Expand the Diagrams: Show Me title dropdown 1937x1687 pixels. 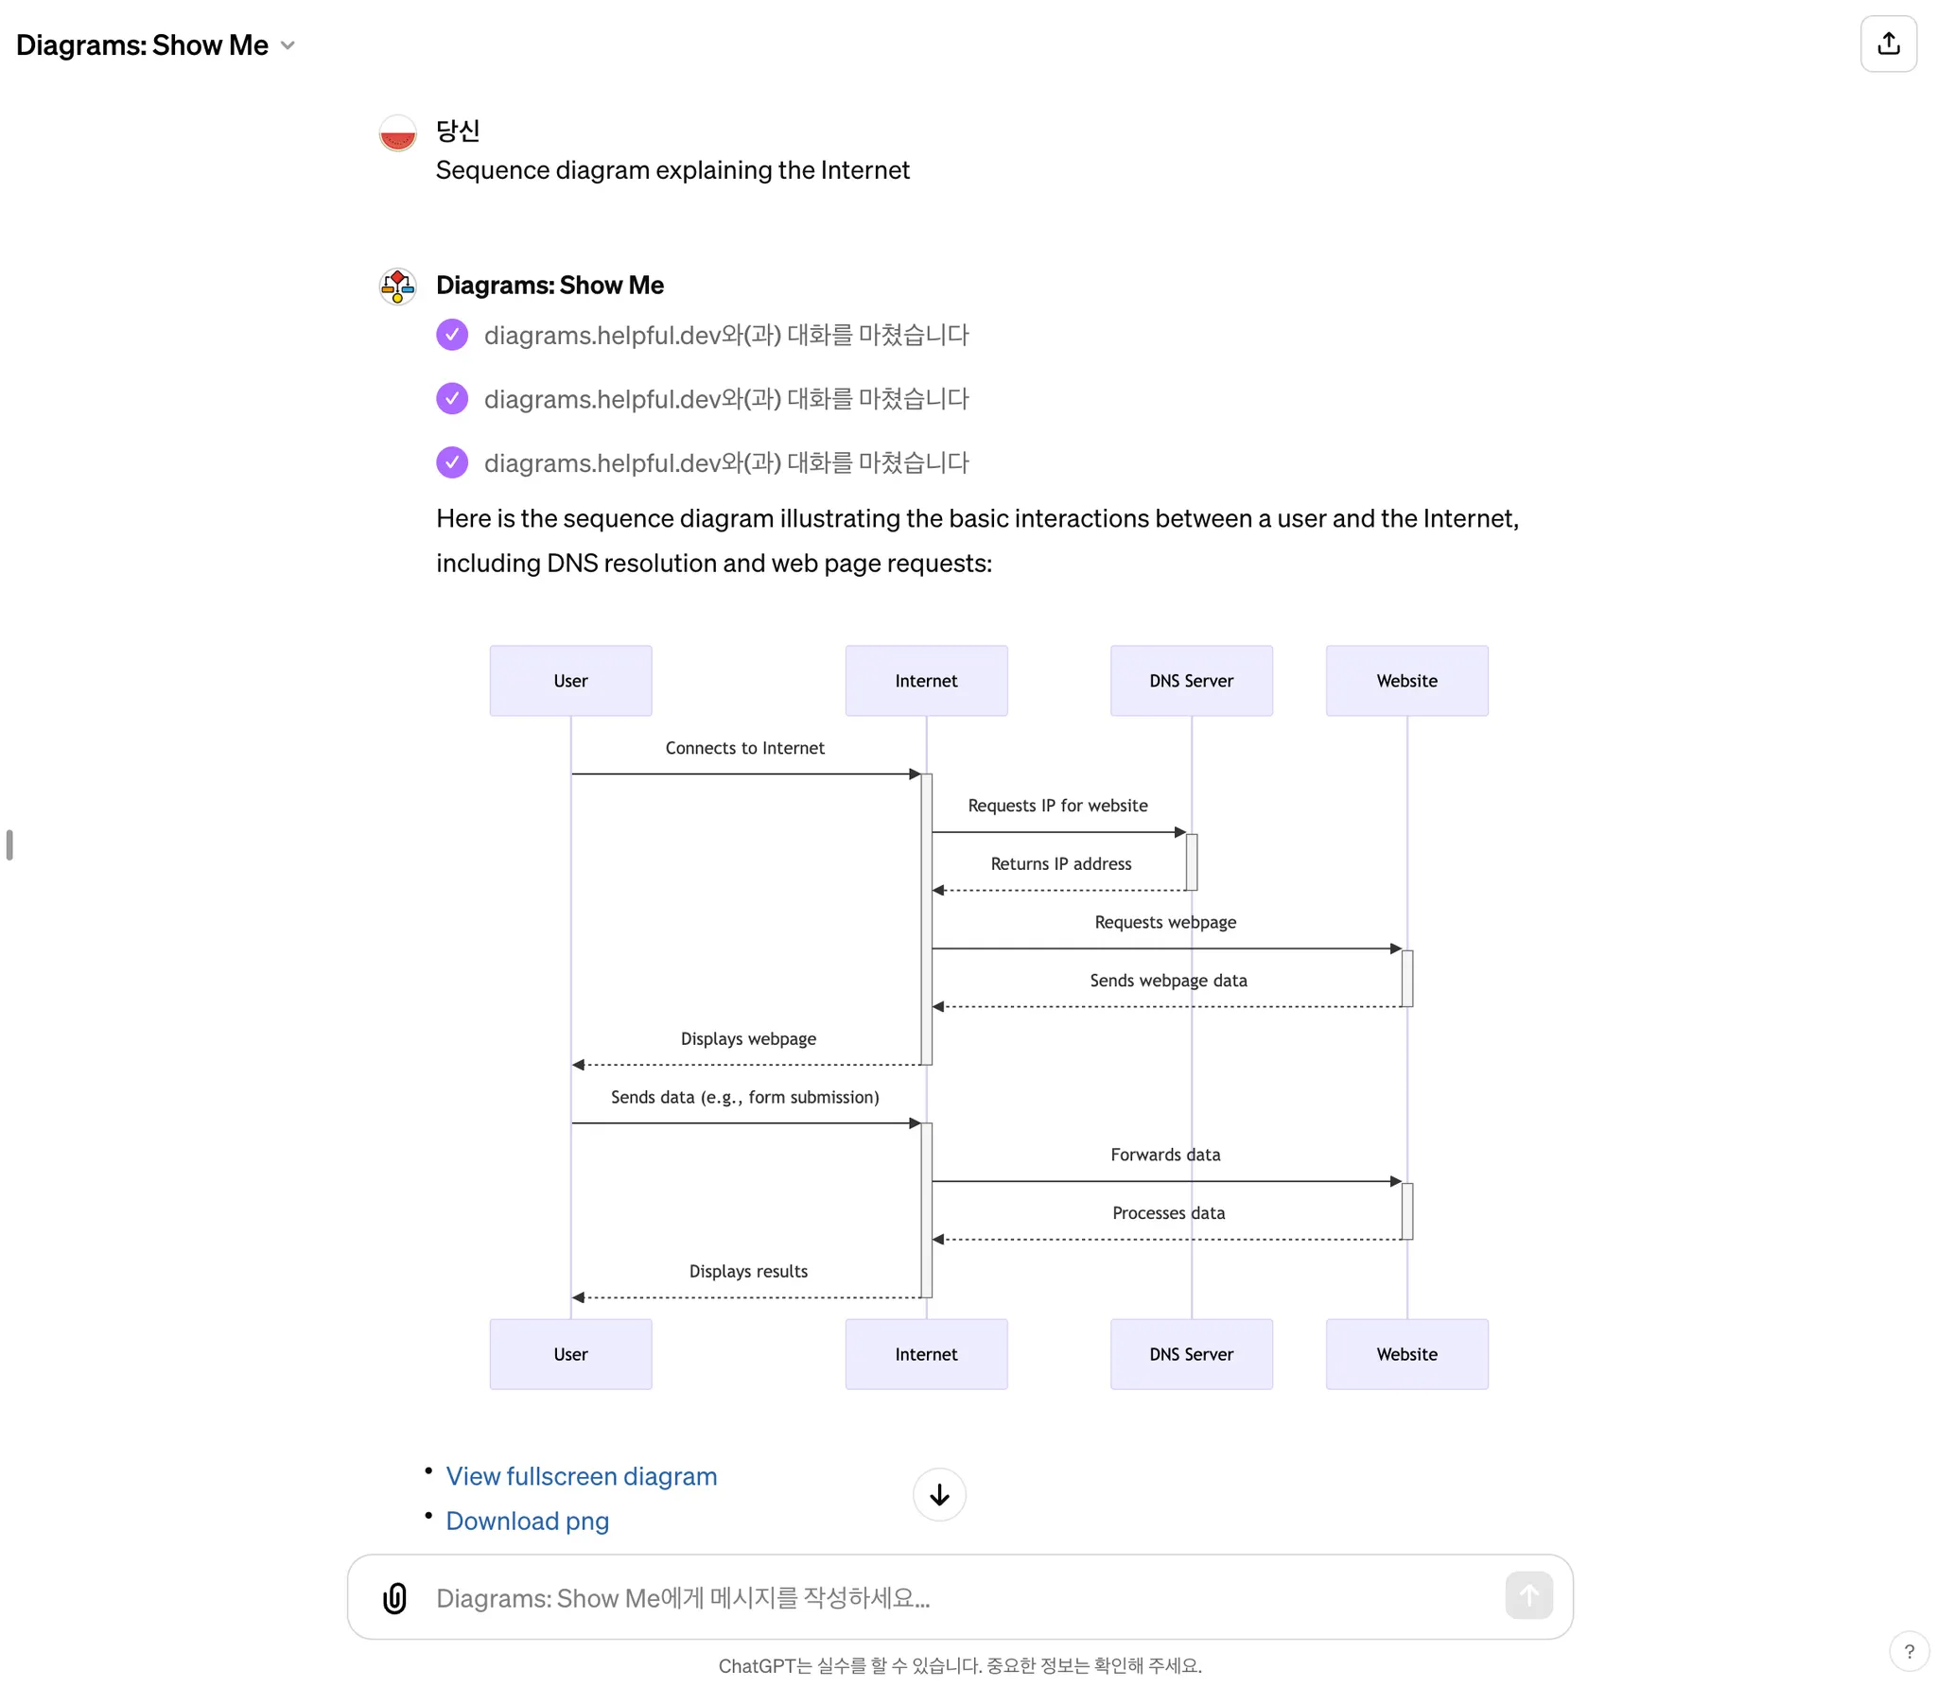tap(288, 45)
